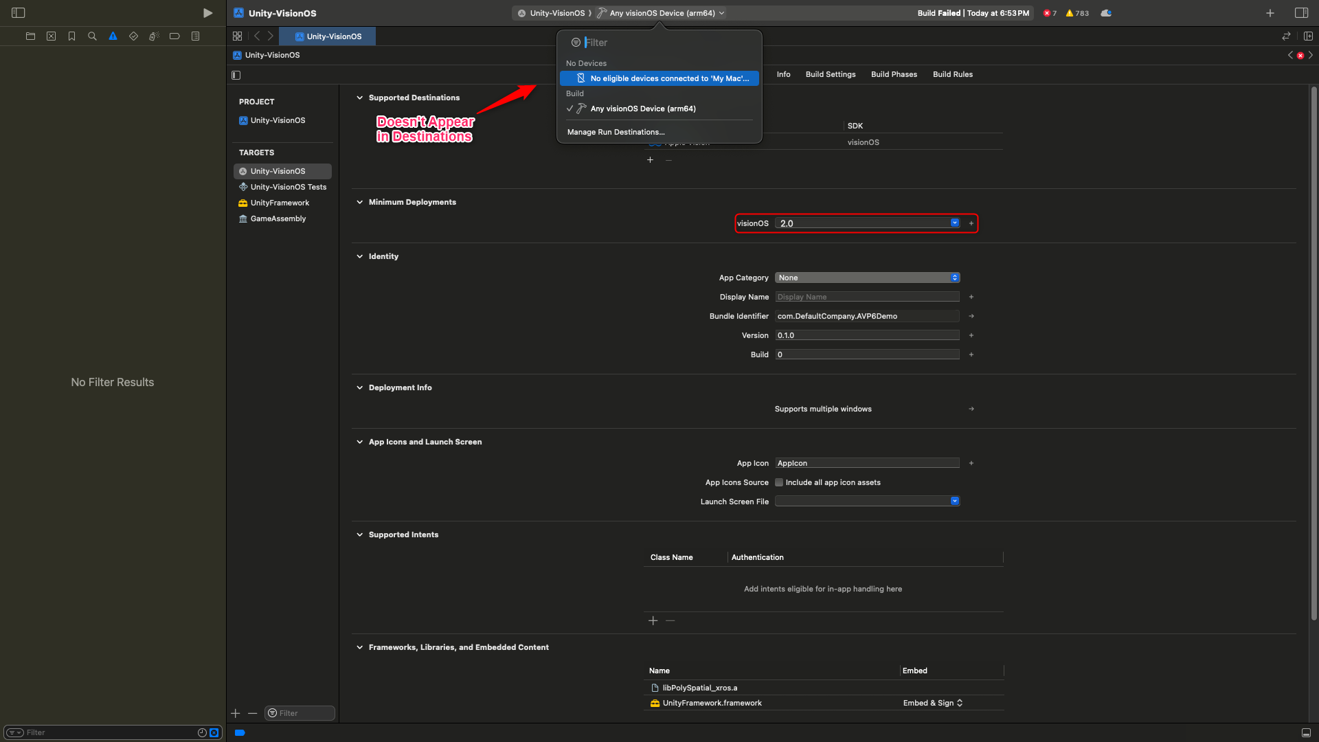The width and height of the screenshot is (1319, 742).
Task: Select the Issue navigator warning icon
Action: (113, 36)
